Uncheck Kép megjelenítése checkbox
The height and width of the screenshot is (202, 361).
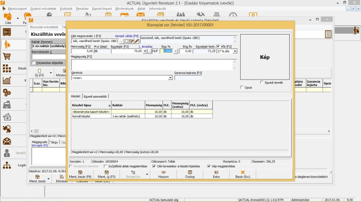click(x=209, y=166)
